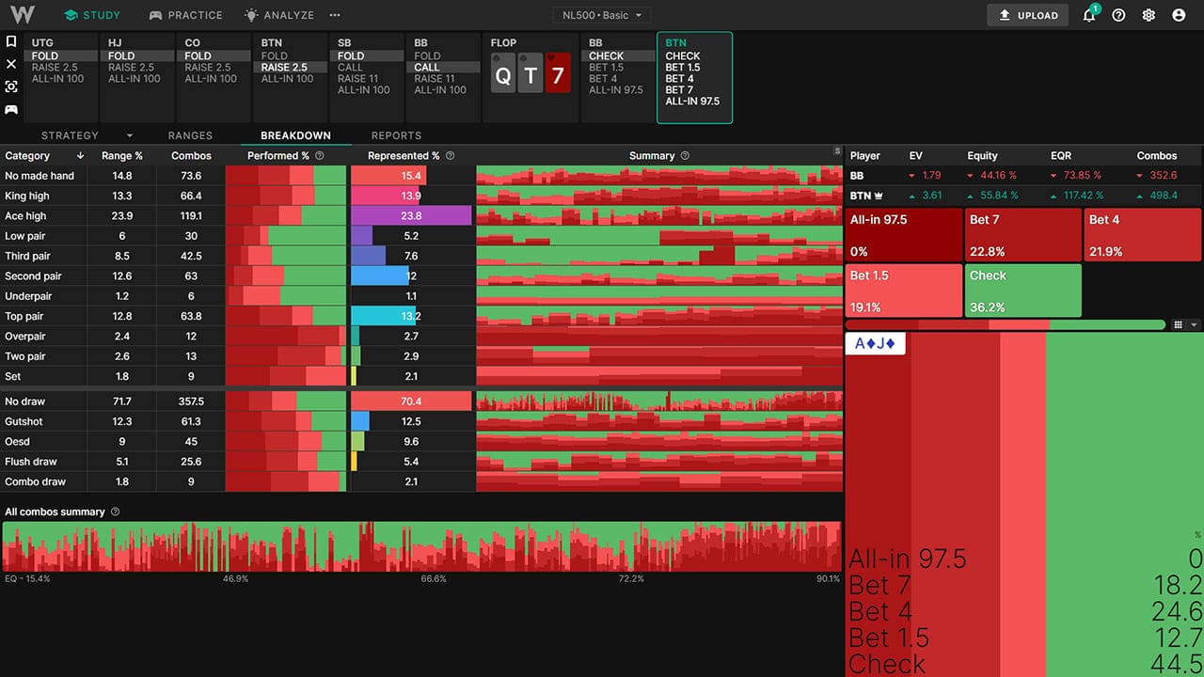Select BTN Fold preflop action
The width and height of the screenshot is (1204, 677).
[274, 56]
